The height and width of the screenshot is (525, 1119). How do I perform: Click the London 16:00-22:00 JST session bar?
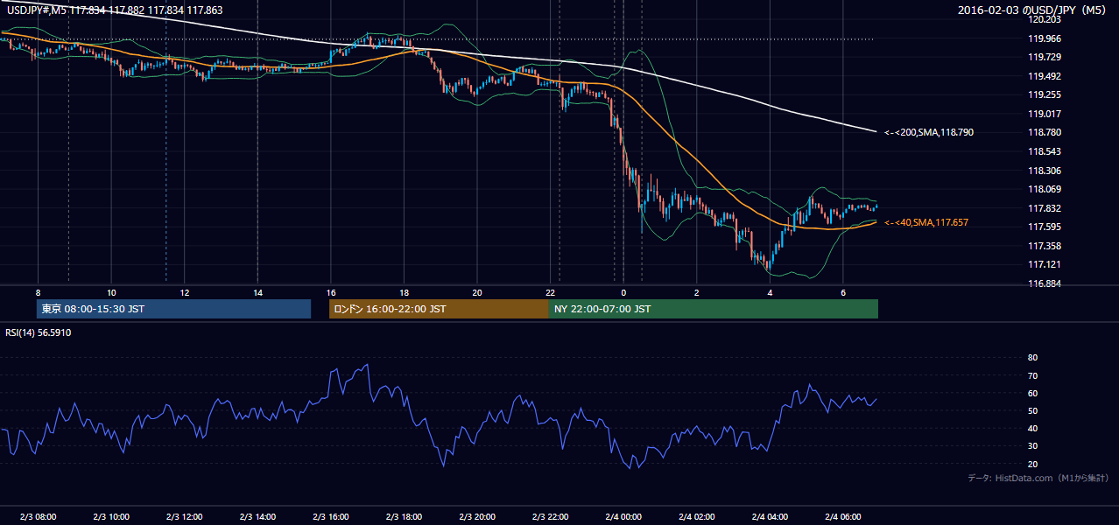(439, 309)
